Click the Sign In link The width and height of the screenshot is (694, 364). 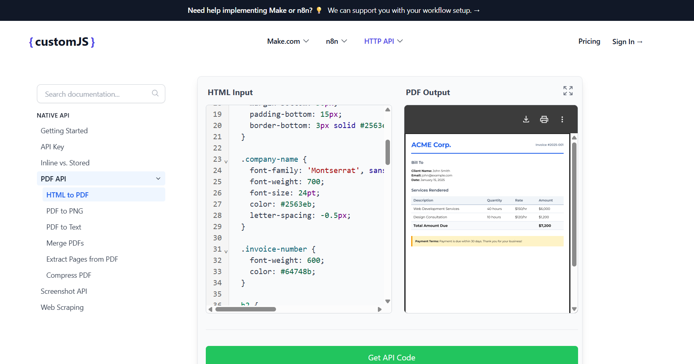tap(627, 42)
